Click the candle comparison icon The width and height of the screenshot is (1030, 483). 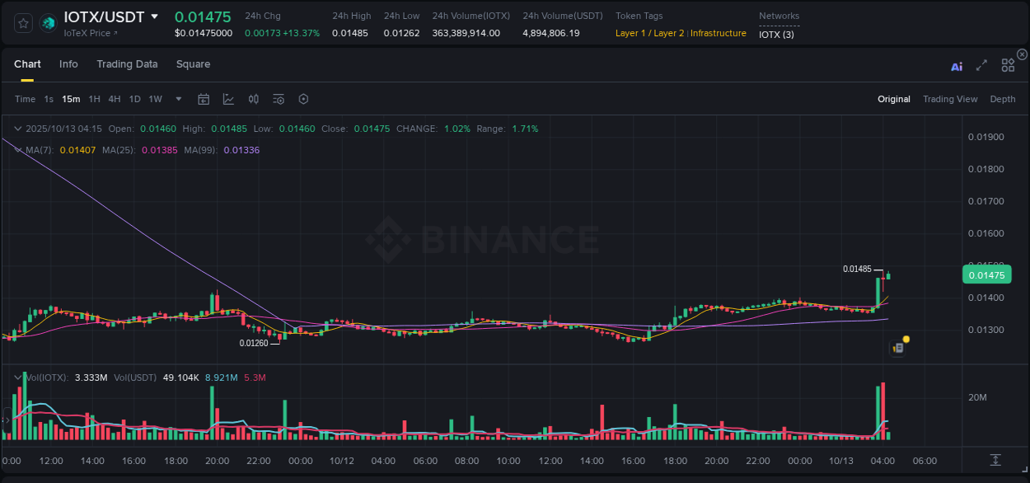pos(253,99)
